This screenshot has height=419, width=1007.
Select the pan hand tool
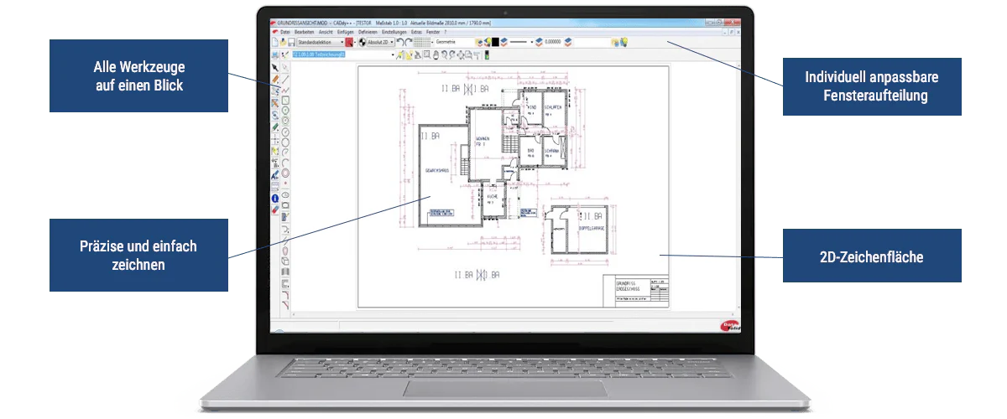click(x=436, y=54)
